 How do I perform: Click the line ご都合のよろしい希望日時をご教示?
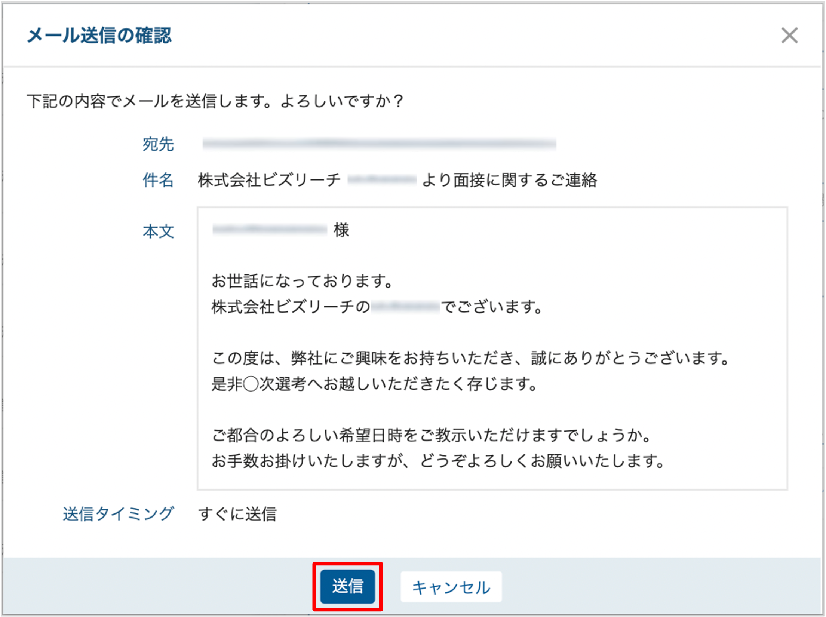click(432, 435)
